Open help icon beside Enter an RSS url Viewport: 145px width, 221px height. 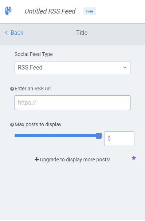tap(12, 89)
